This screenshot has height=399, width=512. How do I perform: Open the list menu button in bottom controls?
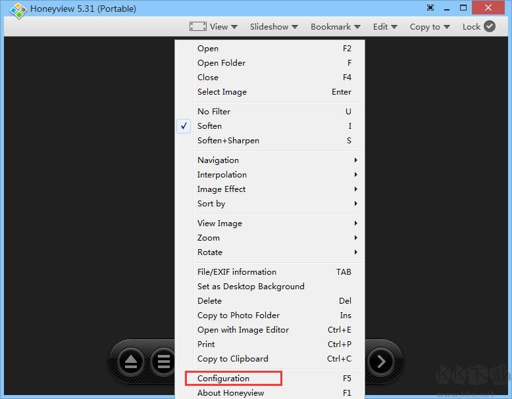pos(163,362)
